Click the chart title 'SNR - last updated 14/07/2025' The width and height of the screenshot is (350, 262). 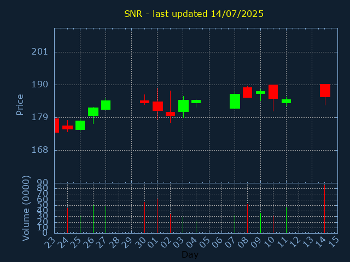pos(194,14)
